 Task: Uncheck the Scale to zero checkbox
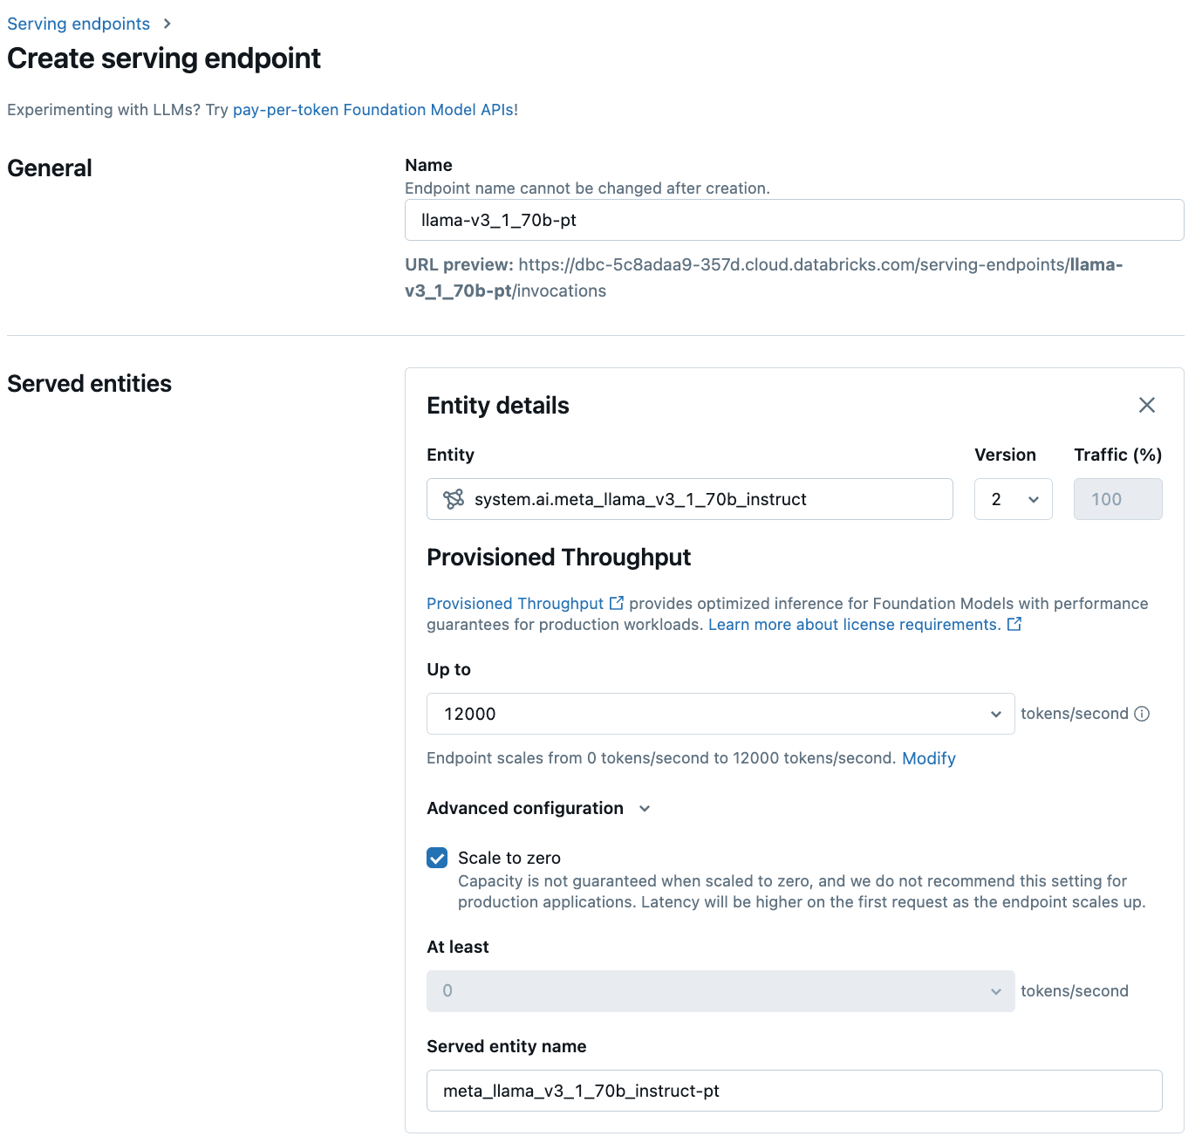coord(437,858)
